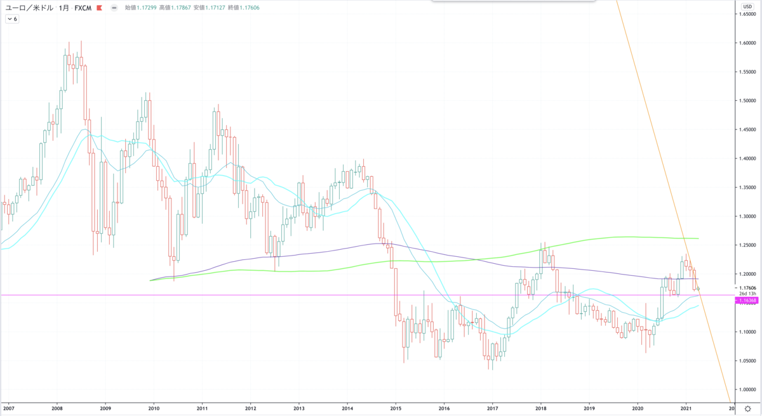
Task: Click the 1.25000 price axis label
Action: (747, 245)
